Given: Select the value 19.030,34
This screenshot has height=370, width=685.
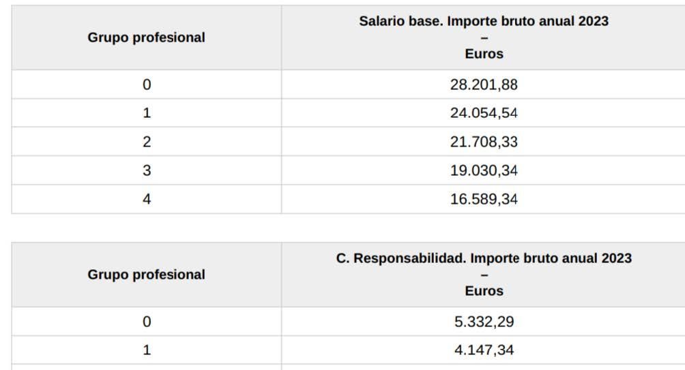Looking at the screenshot, I should pos(484,170).
